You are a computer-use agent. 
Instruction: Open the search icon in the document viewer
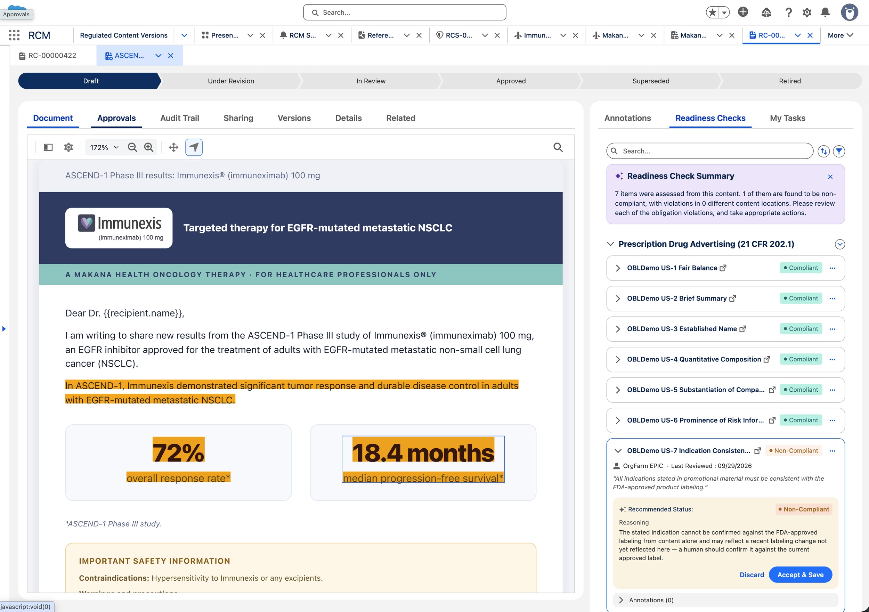tap(558, 147)
